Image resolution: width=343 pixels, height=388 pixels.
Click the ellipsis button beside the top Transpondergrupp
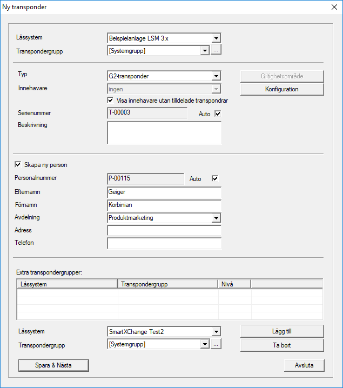click(x=216, y=51)
